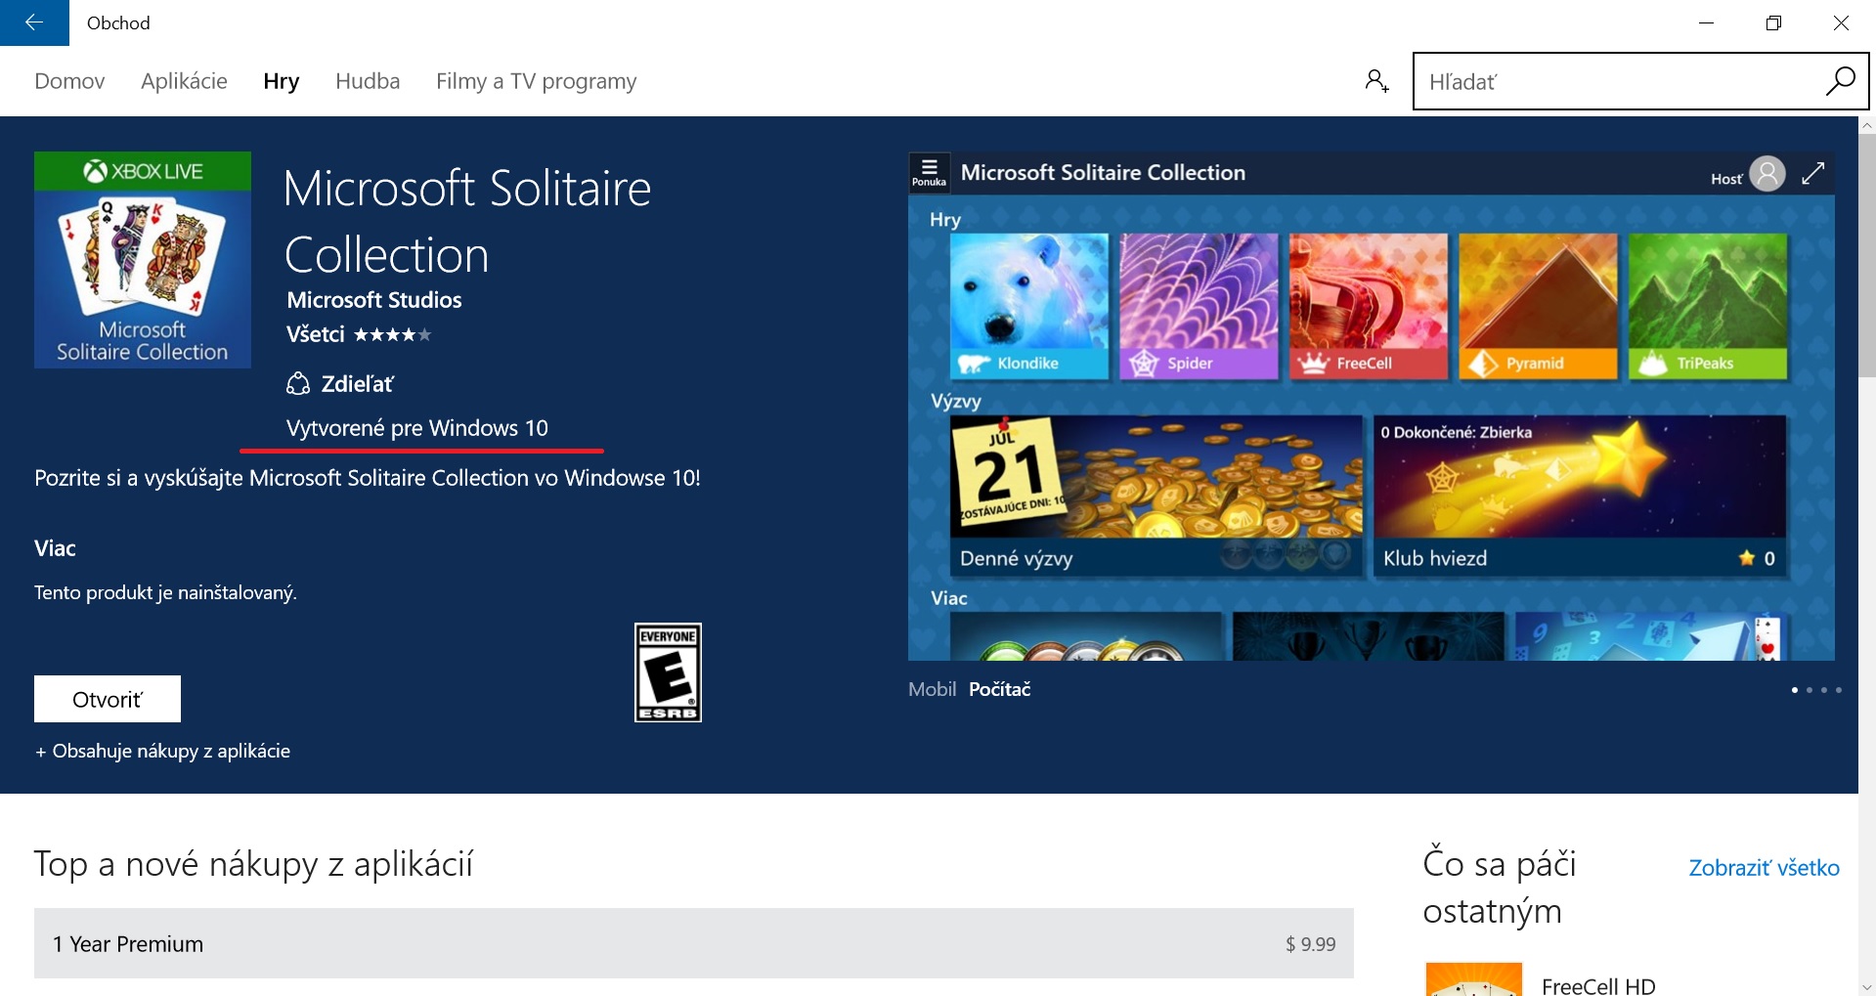1876x996 pixels.
Task: Click the vertical scrollbar thumb
Action: pos(1867,254)
